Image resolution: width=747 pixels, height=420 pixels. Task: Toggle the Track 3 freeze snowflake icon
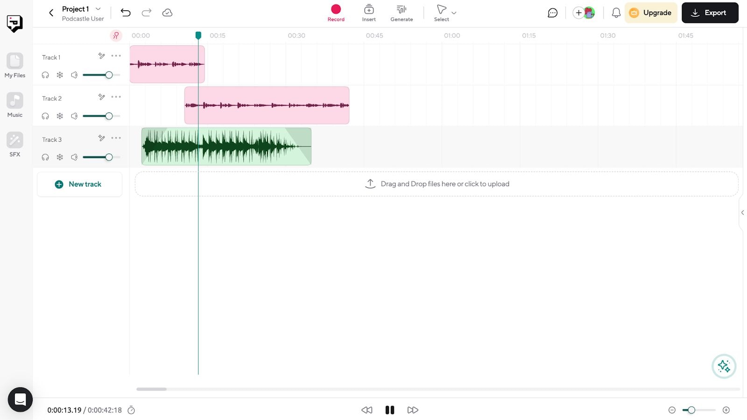pyautogui.click(x=60, y=157)
